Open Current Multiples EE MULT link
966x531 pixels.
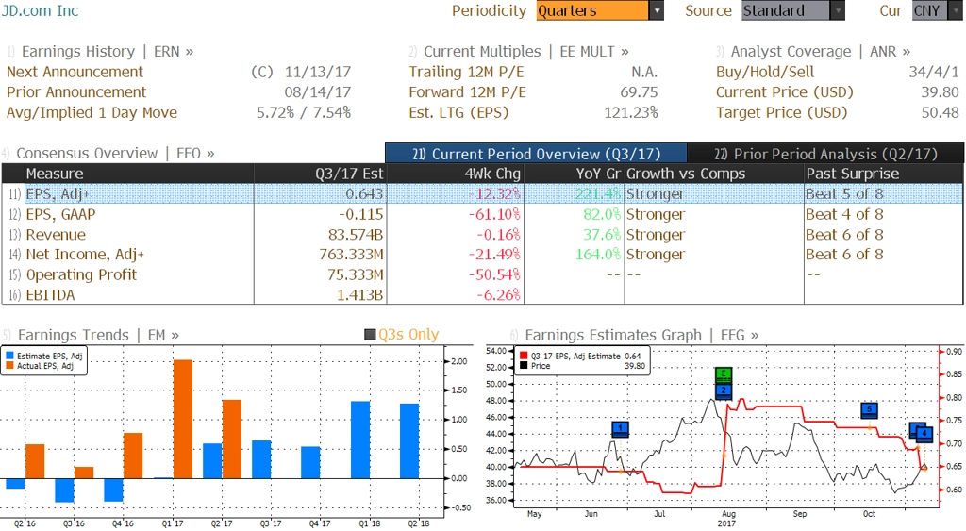526,52
